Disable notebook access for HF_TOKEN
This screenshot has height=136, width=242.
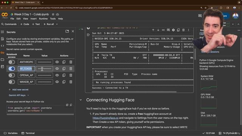(12, 69)
